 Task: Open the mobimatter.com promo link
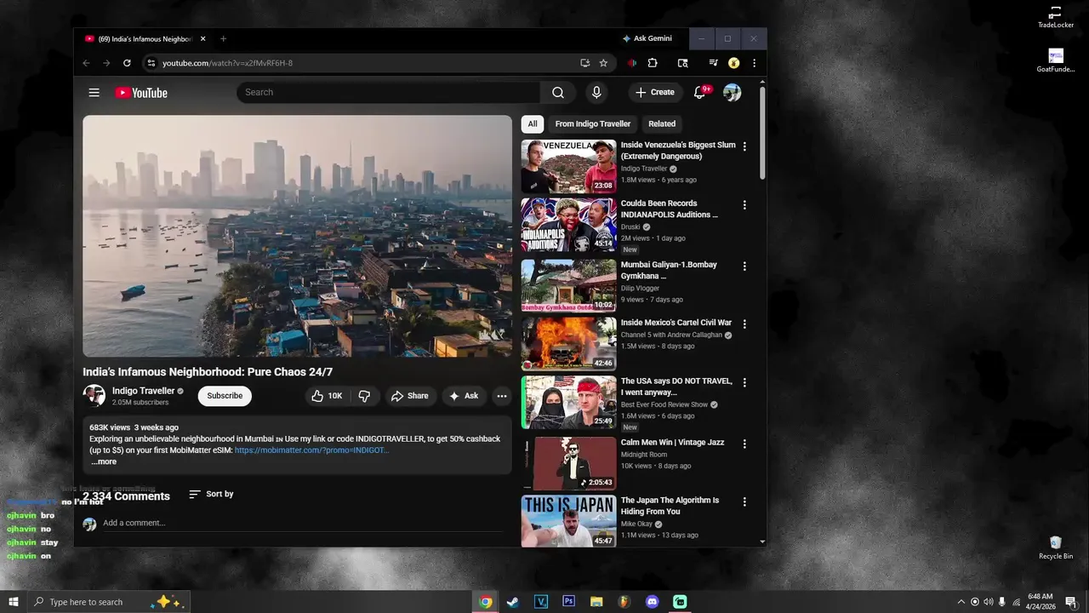[x=311, y=450]
